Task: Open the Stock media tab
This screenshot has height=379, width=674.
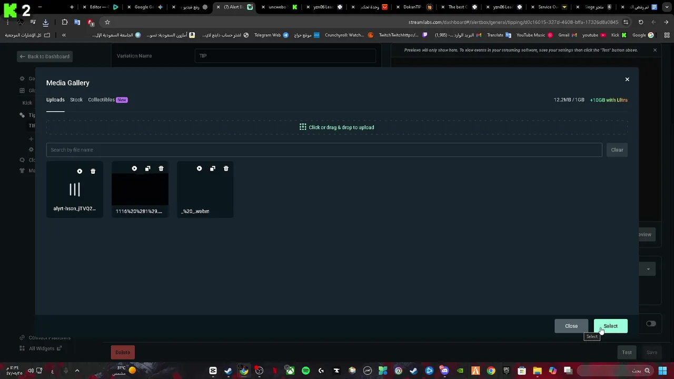Action: (x=76, y=100)
